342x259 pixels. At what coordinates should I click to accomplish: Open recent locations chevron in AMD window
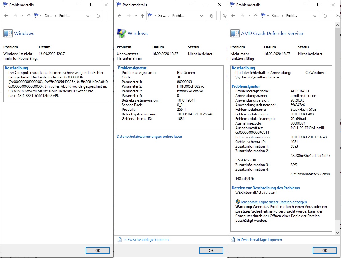(x=249, y=16)
